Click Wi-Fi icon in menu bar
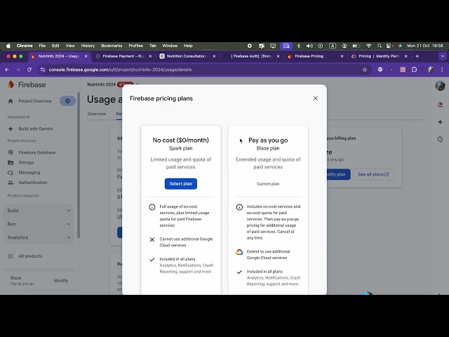This screenshot has height=337, width=449. (369, 46)
